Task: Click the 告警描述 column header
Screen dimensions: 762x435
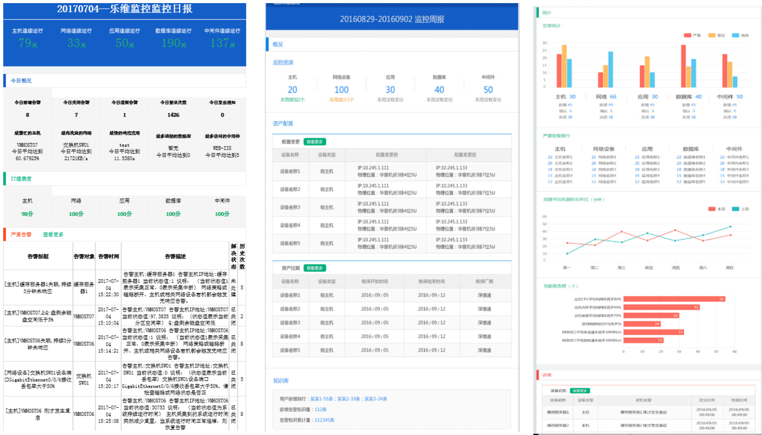Action: coord(176,256)
